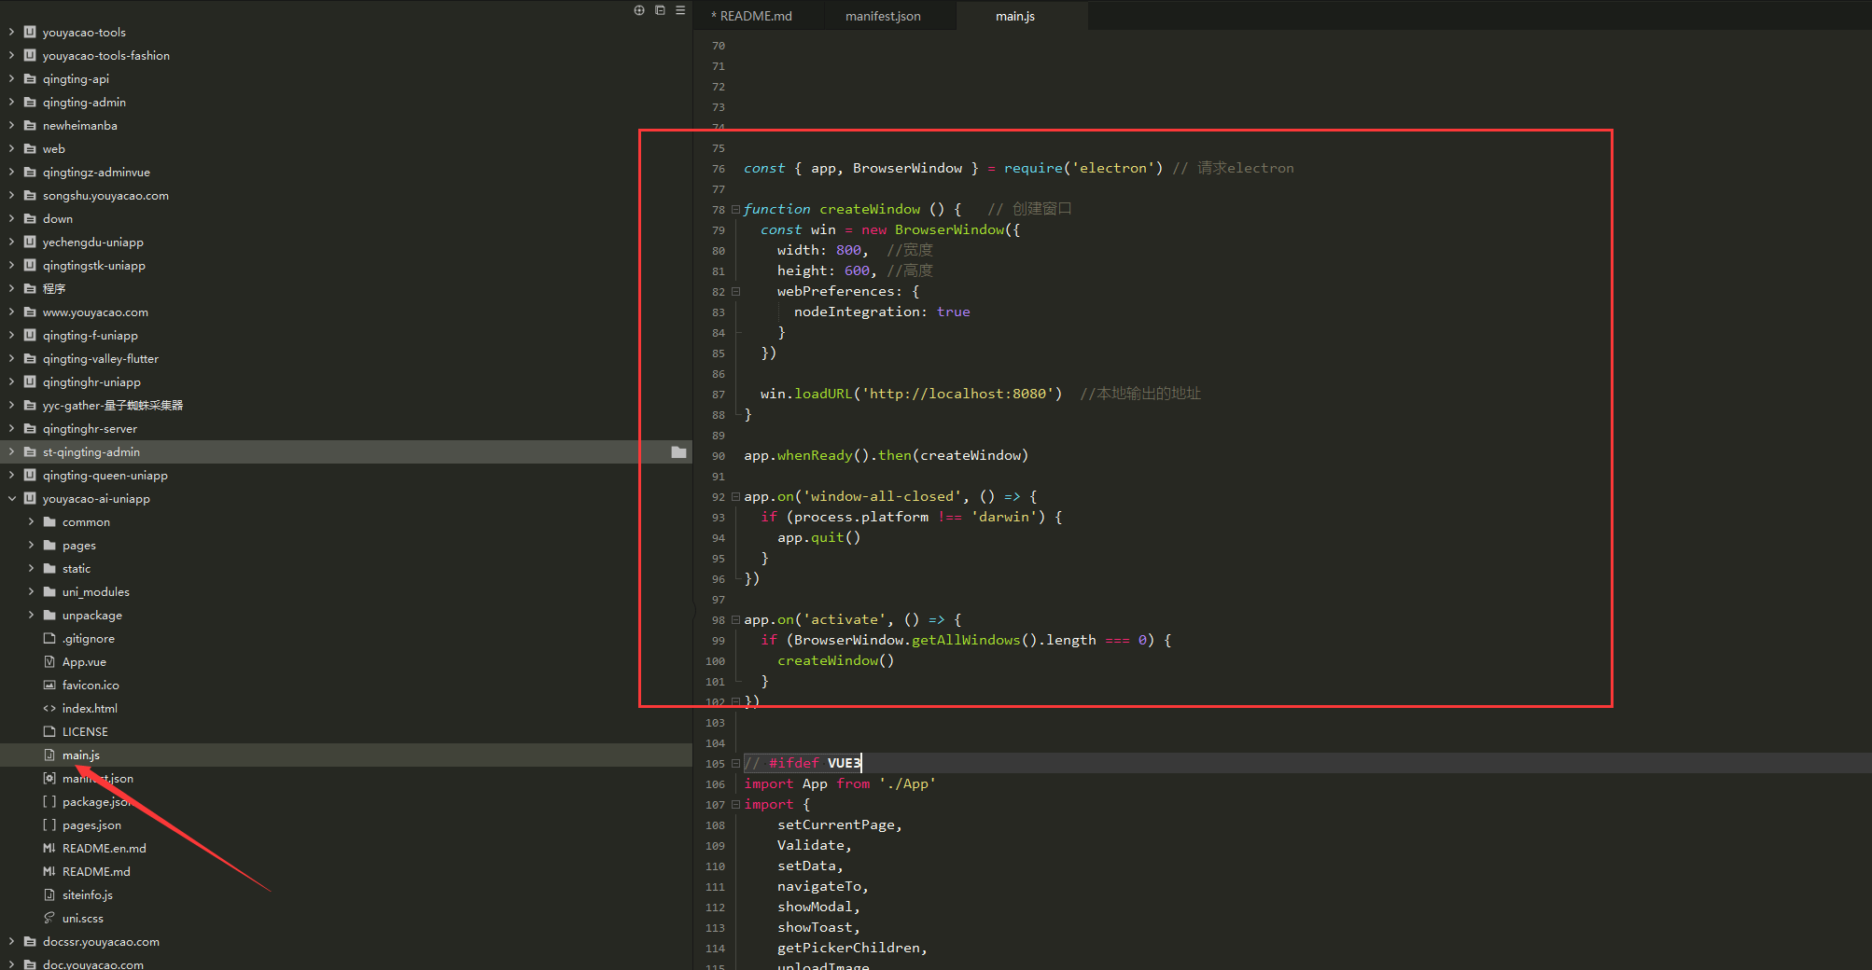Expand the youyacao-tools project

(11, 32)
